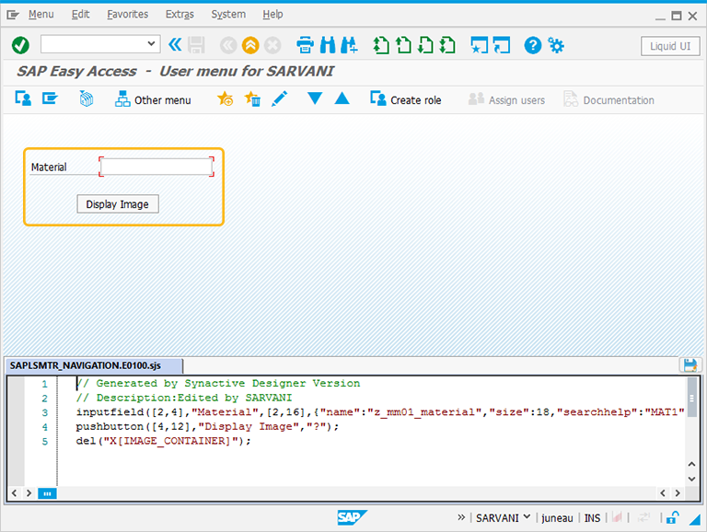Click the editor scroll-up chevron
The width and height of the screenshot is (707, 532).
click(x=691, y=465)
